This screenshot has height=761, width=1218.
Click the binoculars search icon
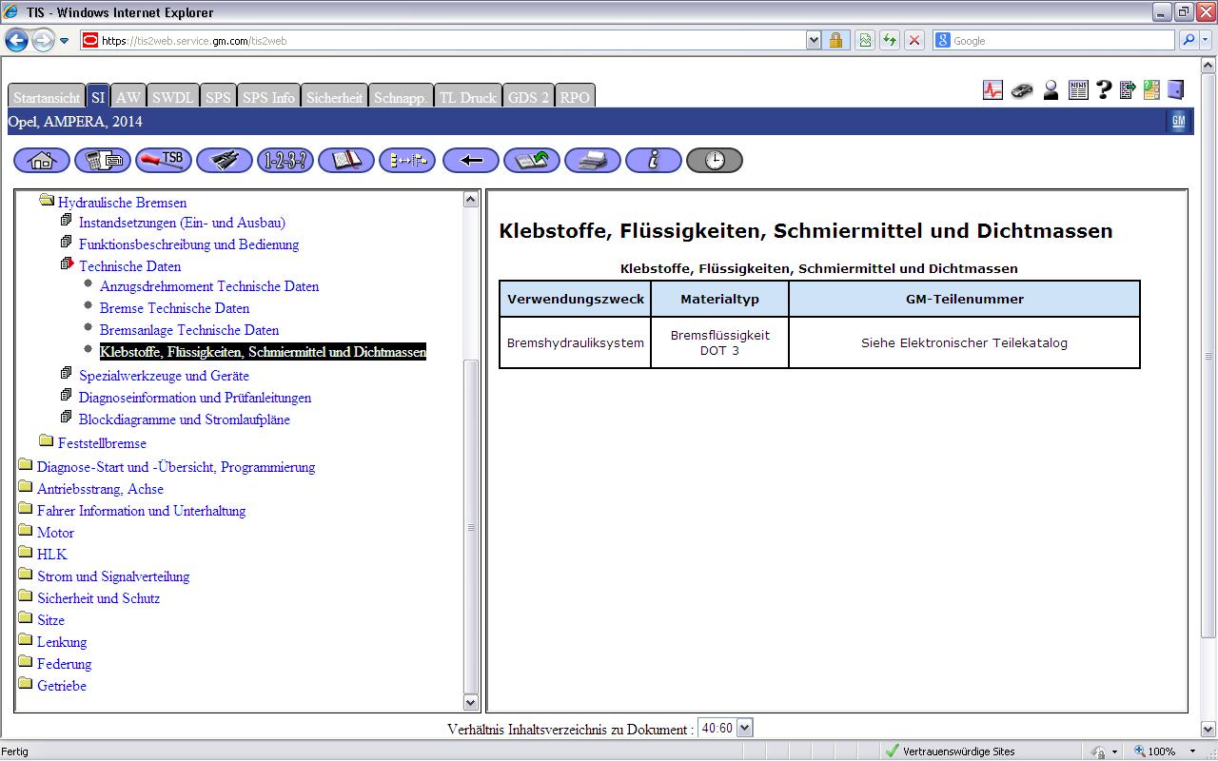tap(225, 161)
